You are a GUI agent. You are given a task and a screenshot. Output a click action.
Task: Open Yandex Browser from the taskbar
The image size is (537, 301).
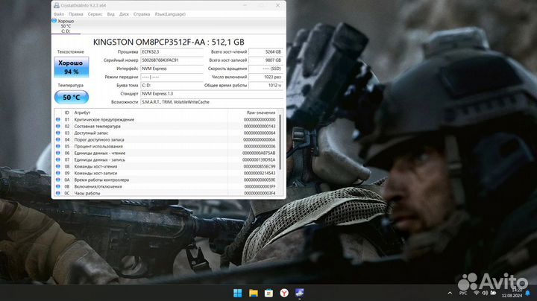point(284,293)
